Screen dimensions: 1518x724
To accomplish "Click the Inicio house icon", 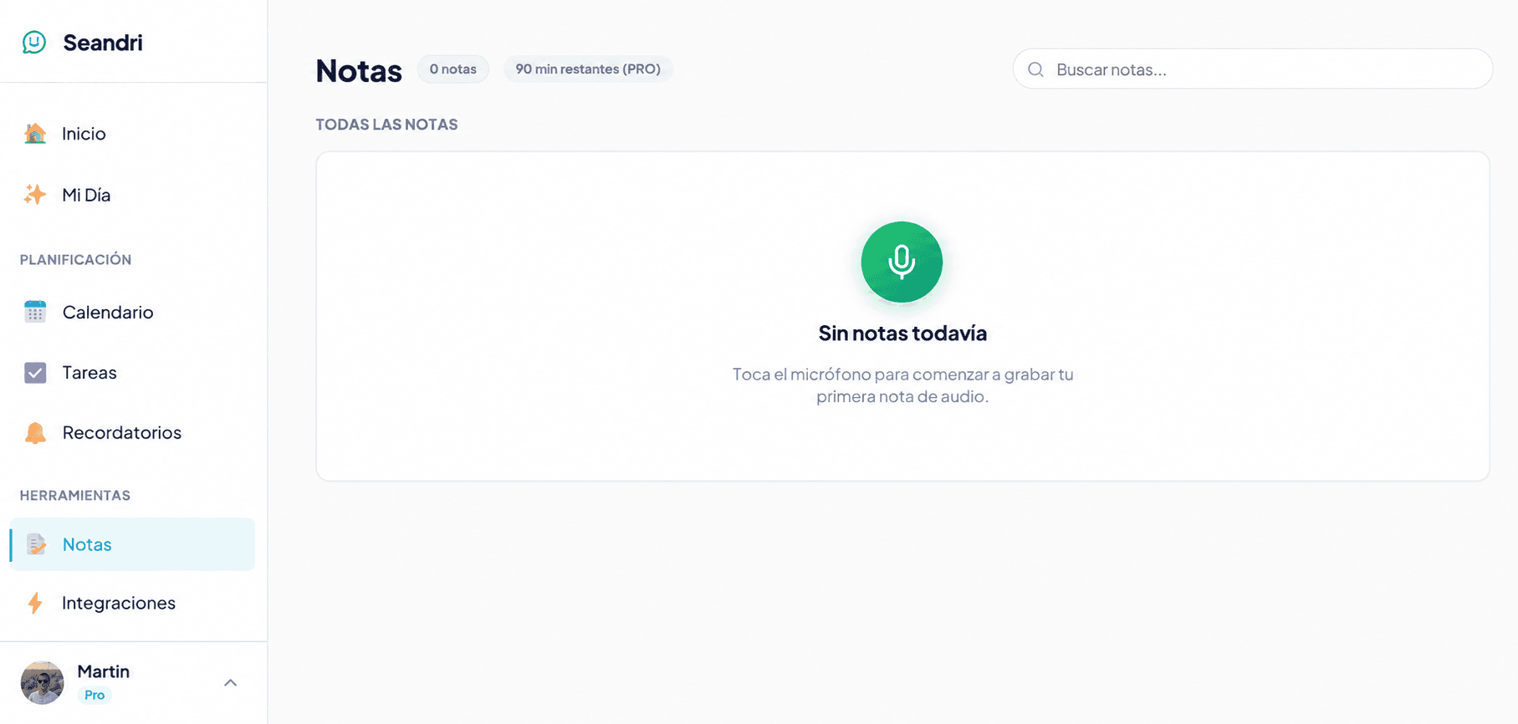I will pos(35,133).
